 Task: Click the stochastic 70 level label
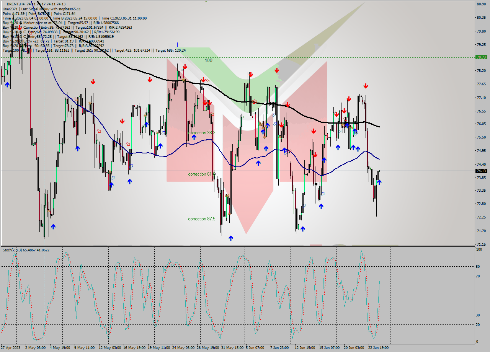click(478, 276)
